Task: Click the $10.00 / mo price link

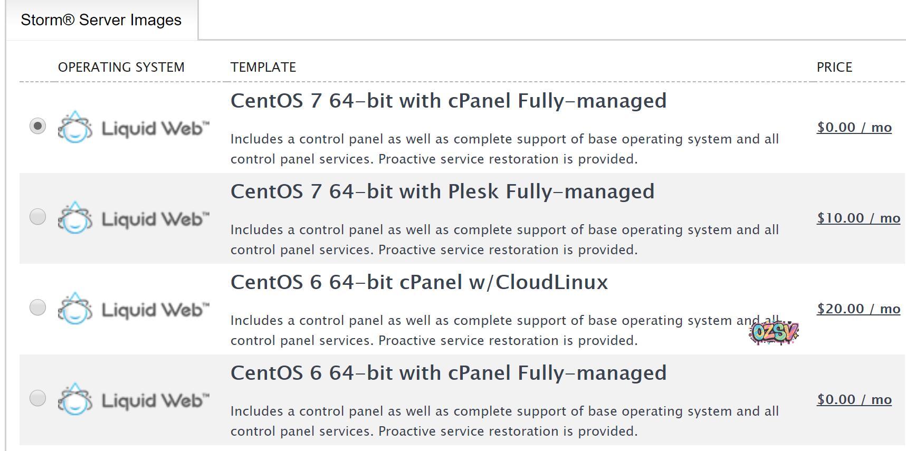Action: (859, 218)
